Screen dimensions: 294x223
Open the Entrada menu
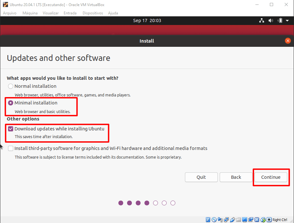click(70, 13)
